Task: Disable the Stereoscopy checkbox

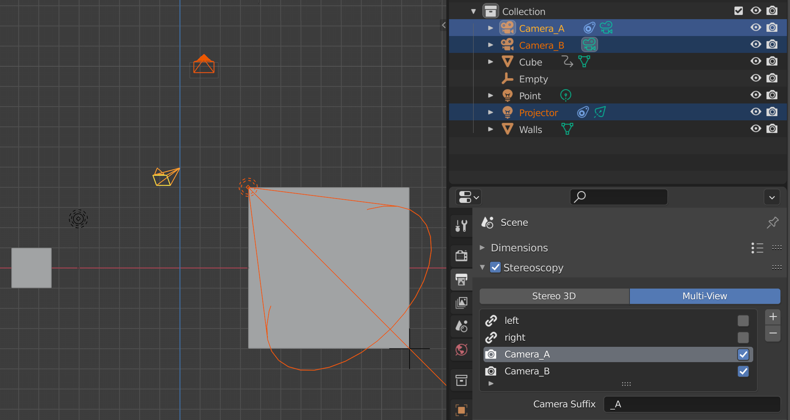Action: 495,267
